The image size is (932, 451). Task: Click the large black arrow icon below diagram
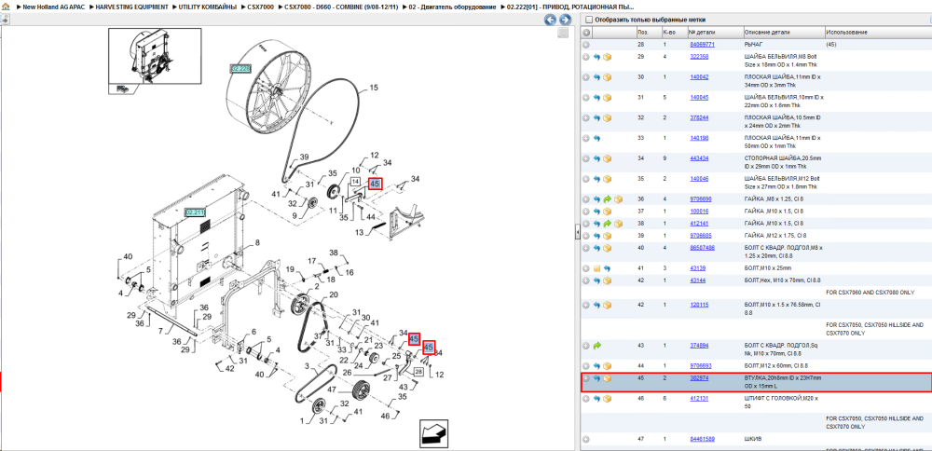click(434, 434)
